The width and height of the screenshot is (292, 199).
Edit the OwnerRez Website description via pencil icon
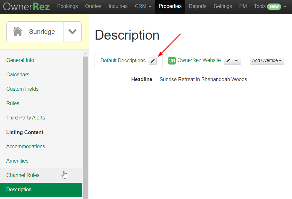tap(228, 60)
